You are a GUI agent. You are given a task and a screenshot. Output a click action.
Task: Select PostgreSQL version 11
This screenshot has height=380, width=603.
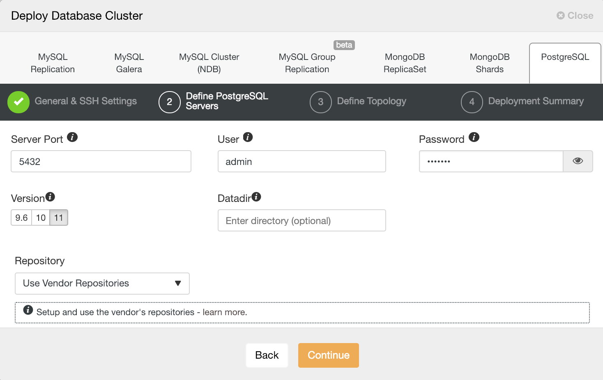click(59, 217)
